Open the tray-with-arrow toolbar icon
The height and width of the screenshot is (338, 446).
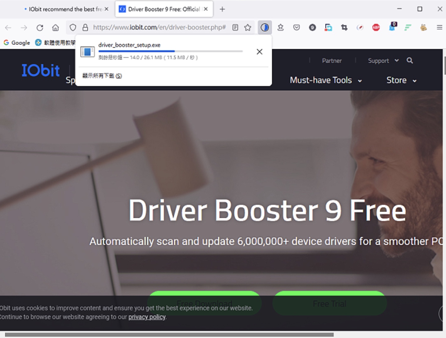[280, 28]
